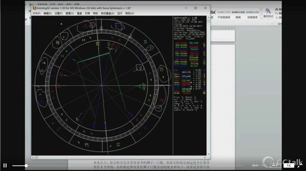The height and width of the screenshot is (171, 306).
Task: Click the video progress slider handle
Action: [26, 166]
